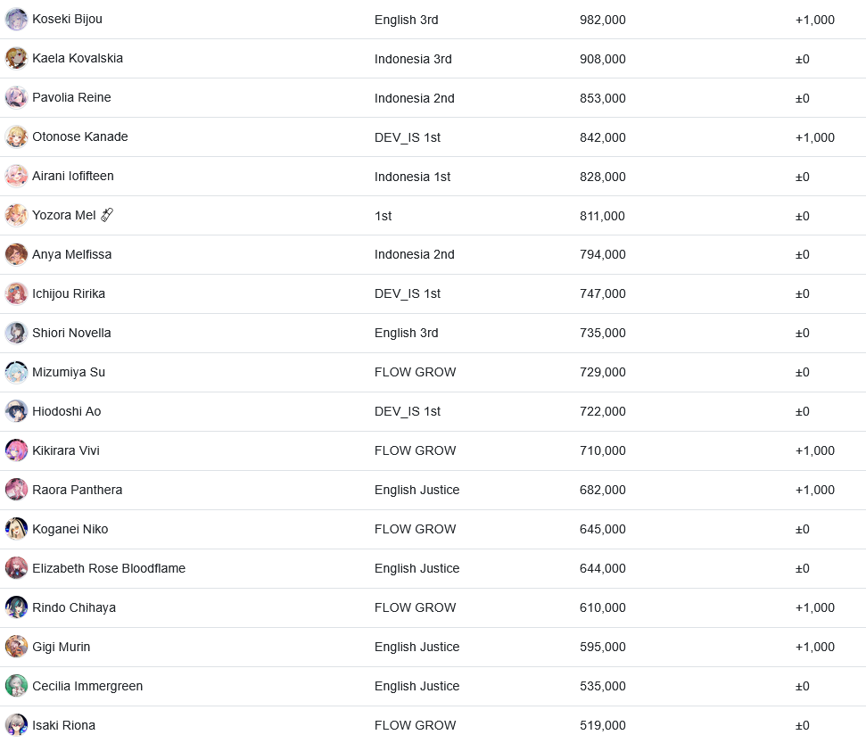Click Cecilia Immergreen's green avatar
The width and height of the screenshot is (866, 743).
pos(16,686)
